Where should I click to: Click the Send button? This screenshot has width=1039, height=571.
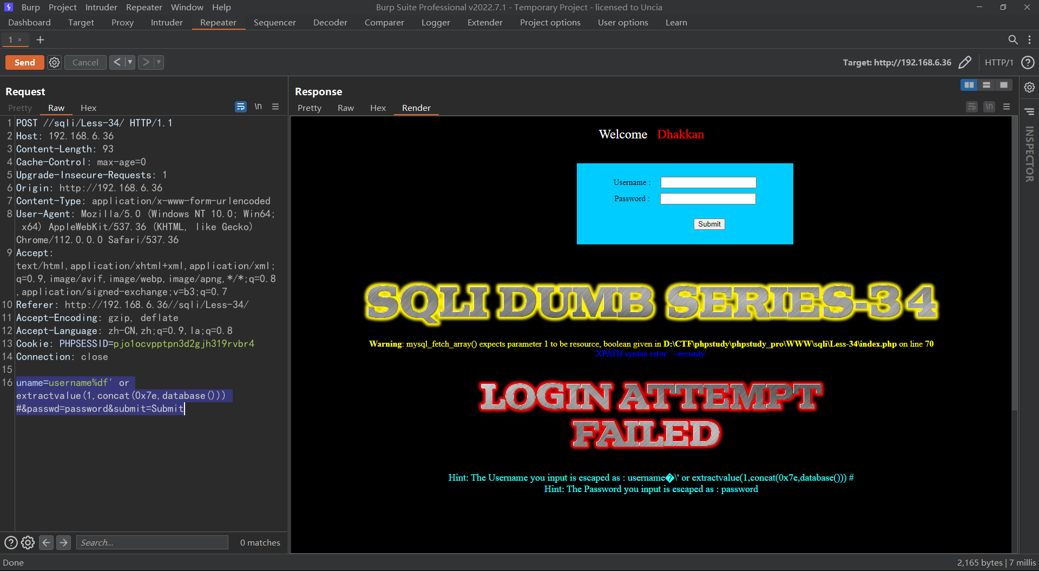tap(24, 62)
